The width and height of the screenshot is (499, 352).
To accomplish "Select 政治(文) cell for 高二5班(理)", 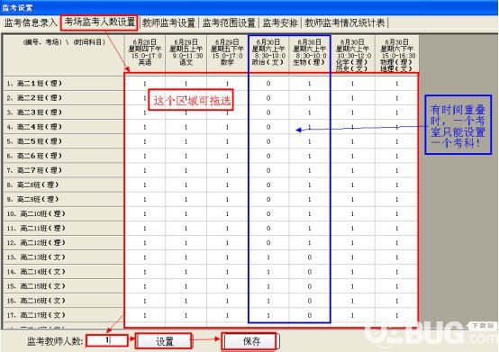I will click(268, 141).
